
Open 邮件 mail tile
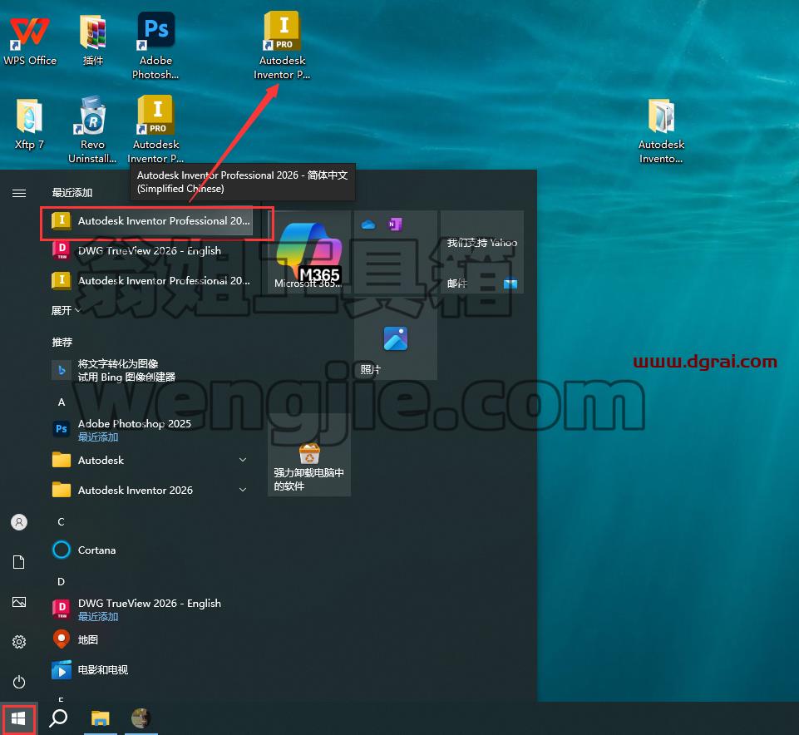point(482,252)
